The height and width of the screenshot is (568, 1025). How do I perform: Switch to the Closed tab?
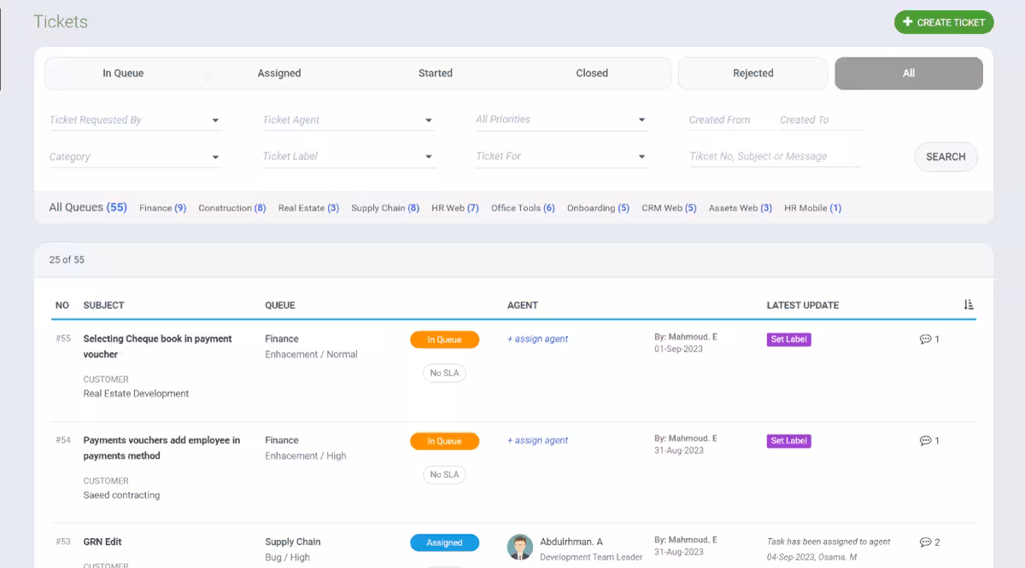tap(592, 73)
